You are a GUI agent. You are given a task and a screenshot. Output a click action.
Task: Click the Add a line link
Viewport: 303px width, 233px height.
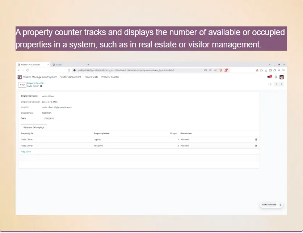tap(26, 152)
